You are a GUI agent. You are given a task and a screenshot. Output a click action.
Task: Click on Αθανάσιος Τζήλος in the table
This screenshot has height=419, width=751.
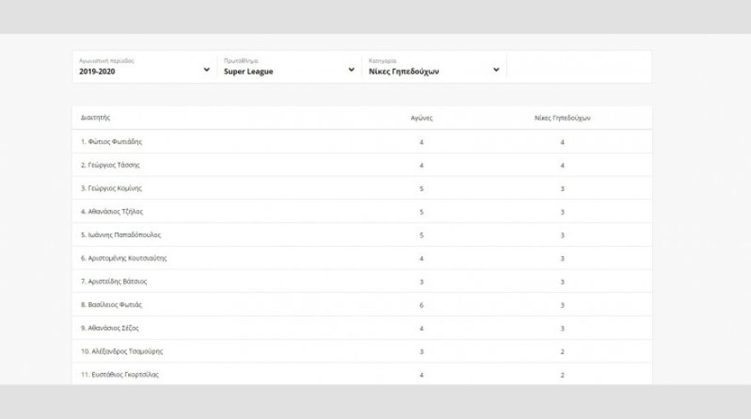(115, 212)
